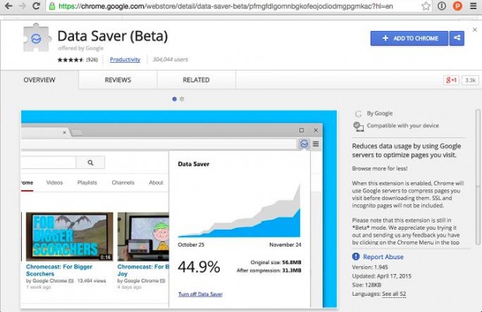This screenshot has width=482, height=312.
Task: Click the Google +1 button
Action: click(451, 80)
